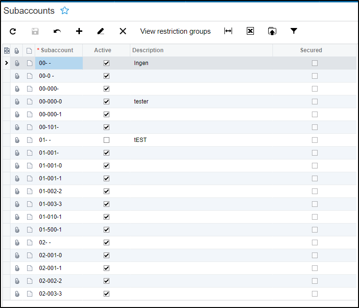Image resolution: width=359 pixels, height=308 pixels.
Task: Open attachments for row 00-000-0
Action: (x=17, y=102)
